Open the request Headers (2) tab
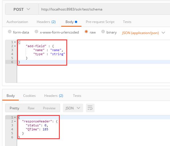Screen dimensions: 170x146 click(46, 22)
